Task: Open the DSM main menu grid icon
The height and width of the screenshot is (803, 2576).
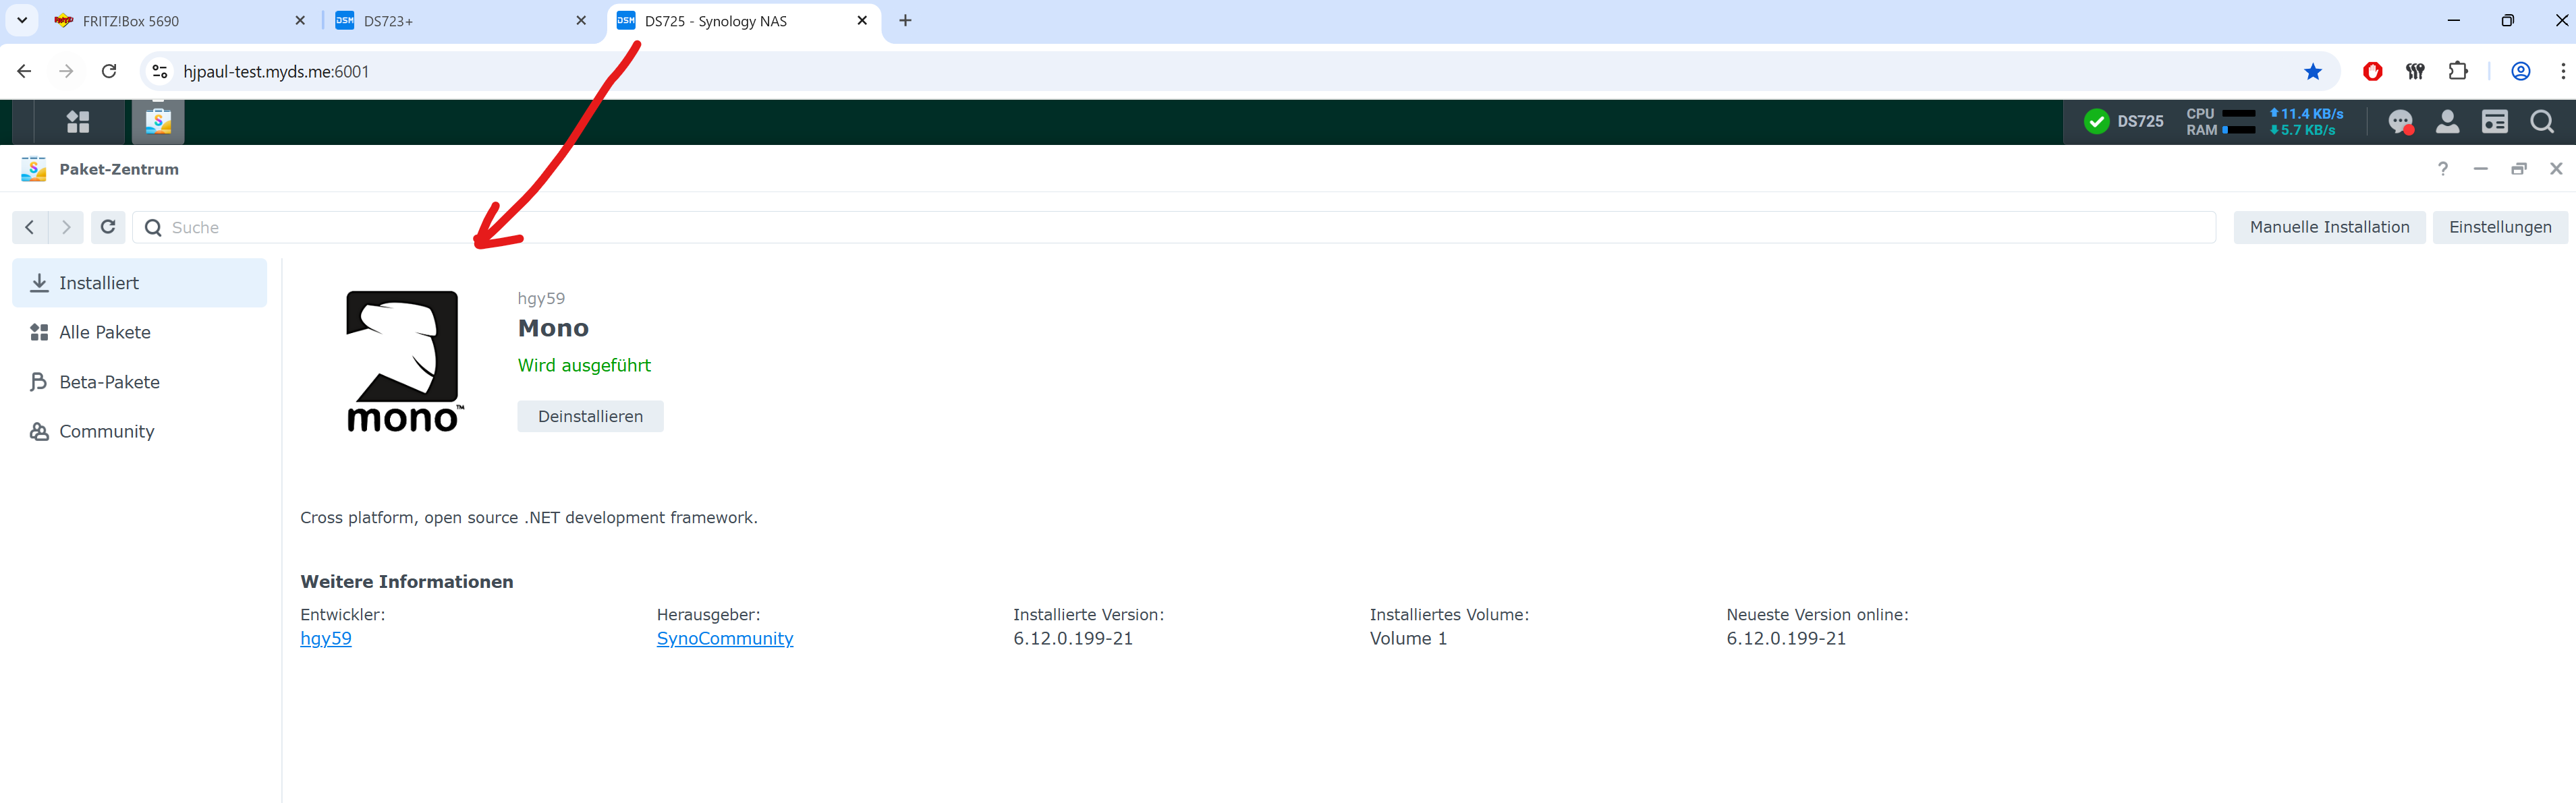Action: tap(78, 122)
